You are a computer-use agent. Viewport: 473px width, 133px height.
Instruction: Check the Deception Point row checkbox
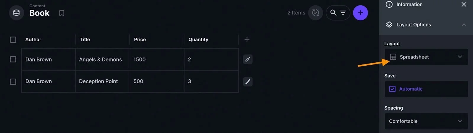13,82
